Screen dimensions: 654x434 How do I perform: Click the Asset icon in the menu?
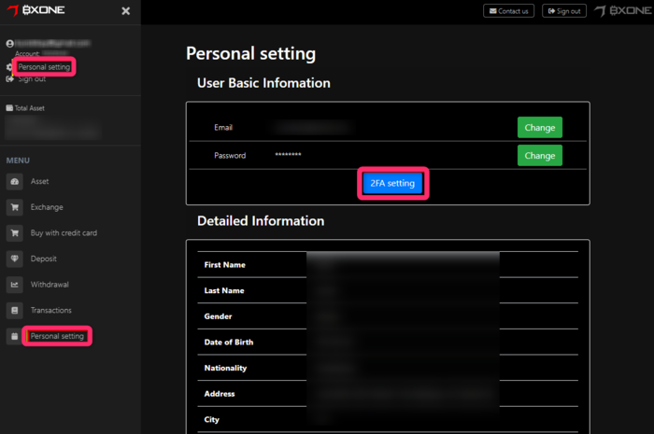(15, 182)
